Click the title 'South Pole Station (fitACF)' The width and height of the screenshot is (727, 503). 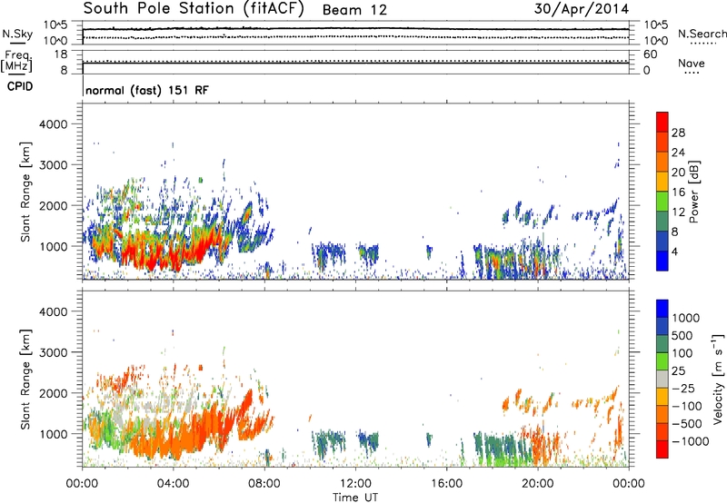tap(194, 9)
